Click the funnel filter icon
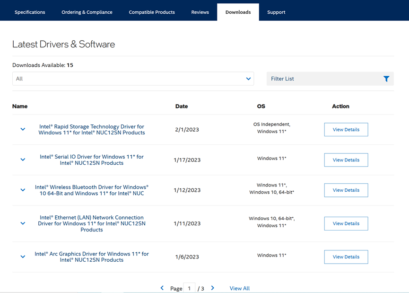409x293 pixels. [386, 79]
